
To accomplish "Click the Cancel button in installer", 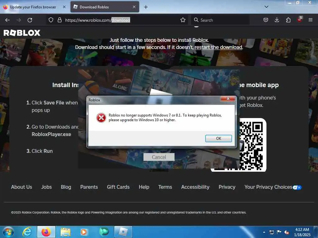I will (x=159, y=157).
